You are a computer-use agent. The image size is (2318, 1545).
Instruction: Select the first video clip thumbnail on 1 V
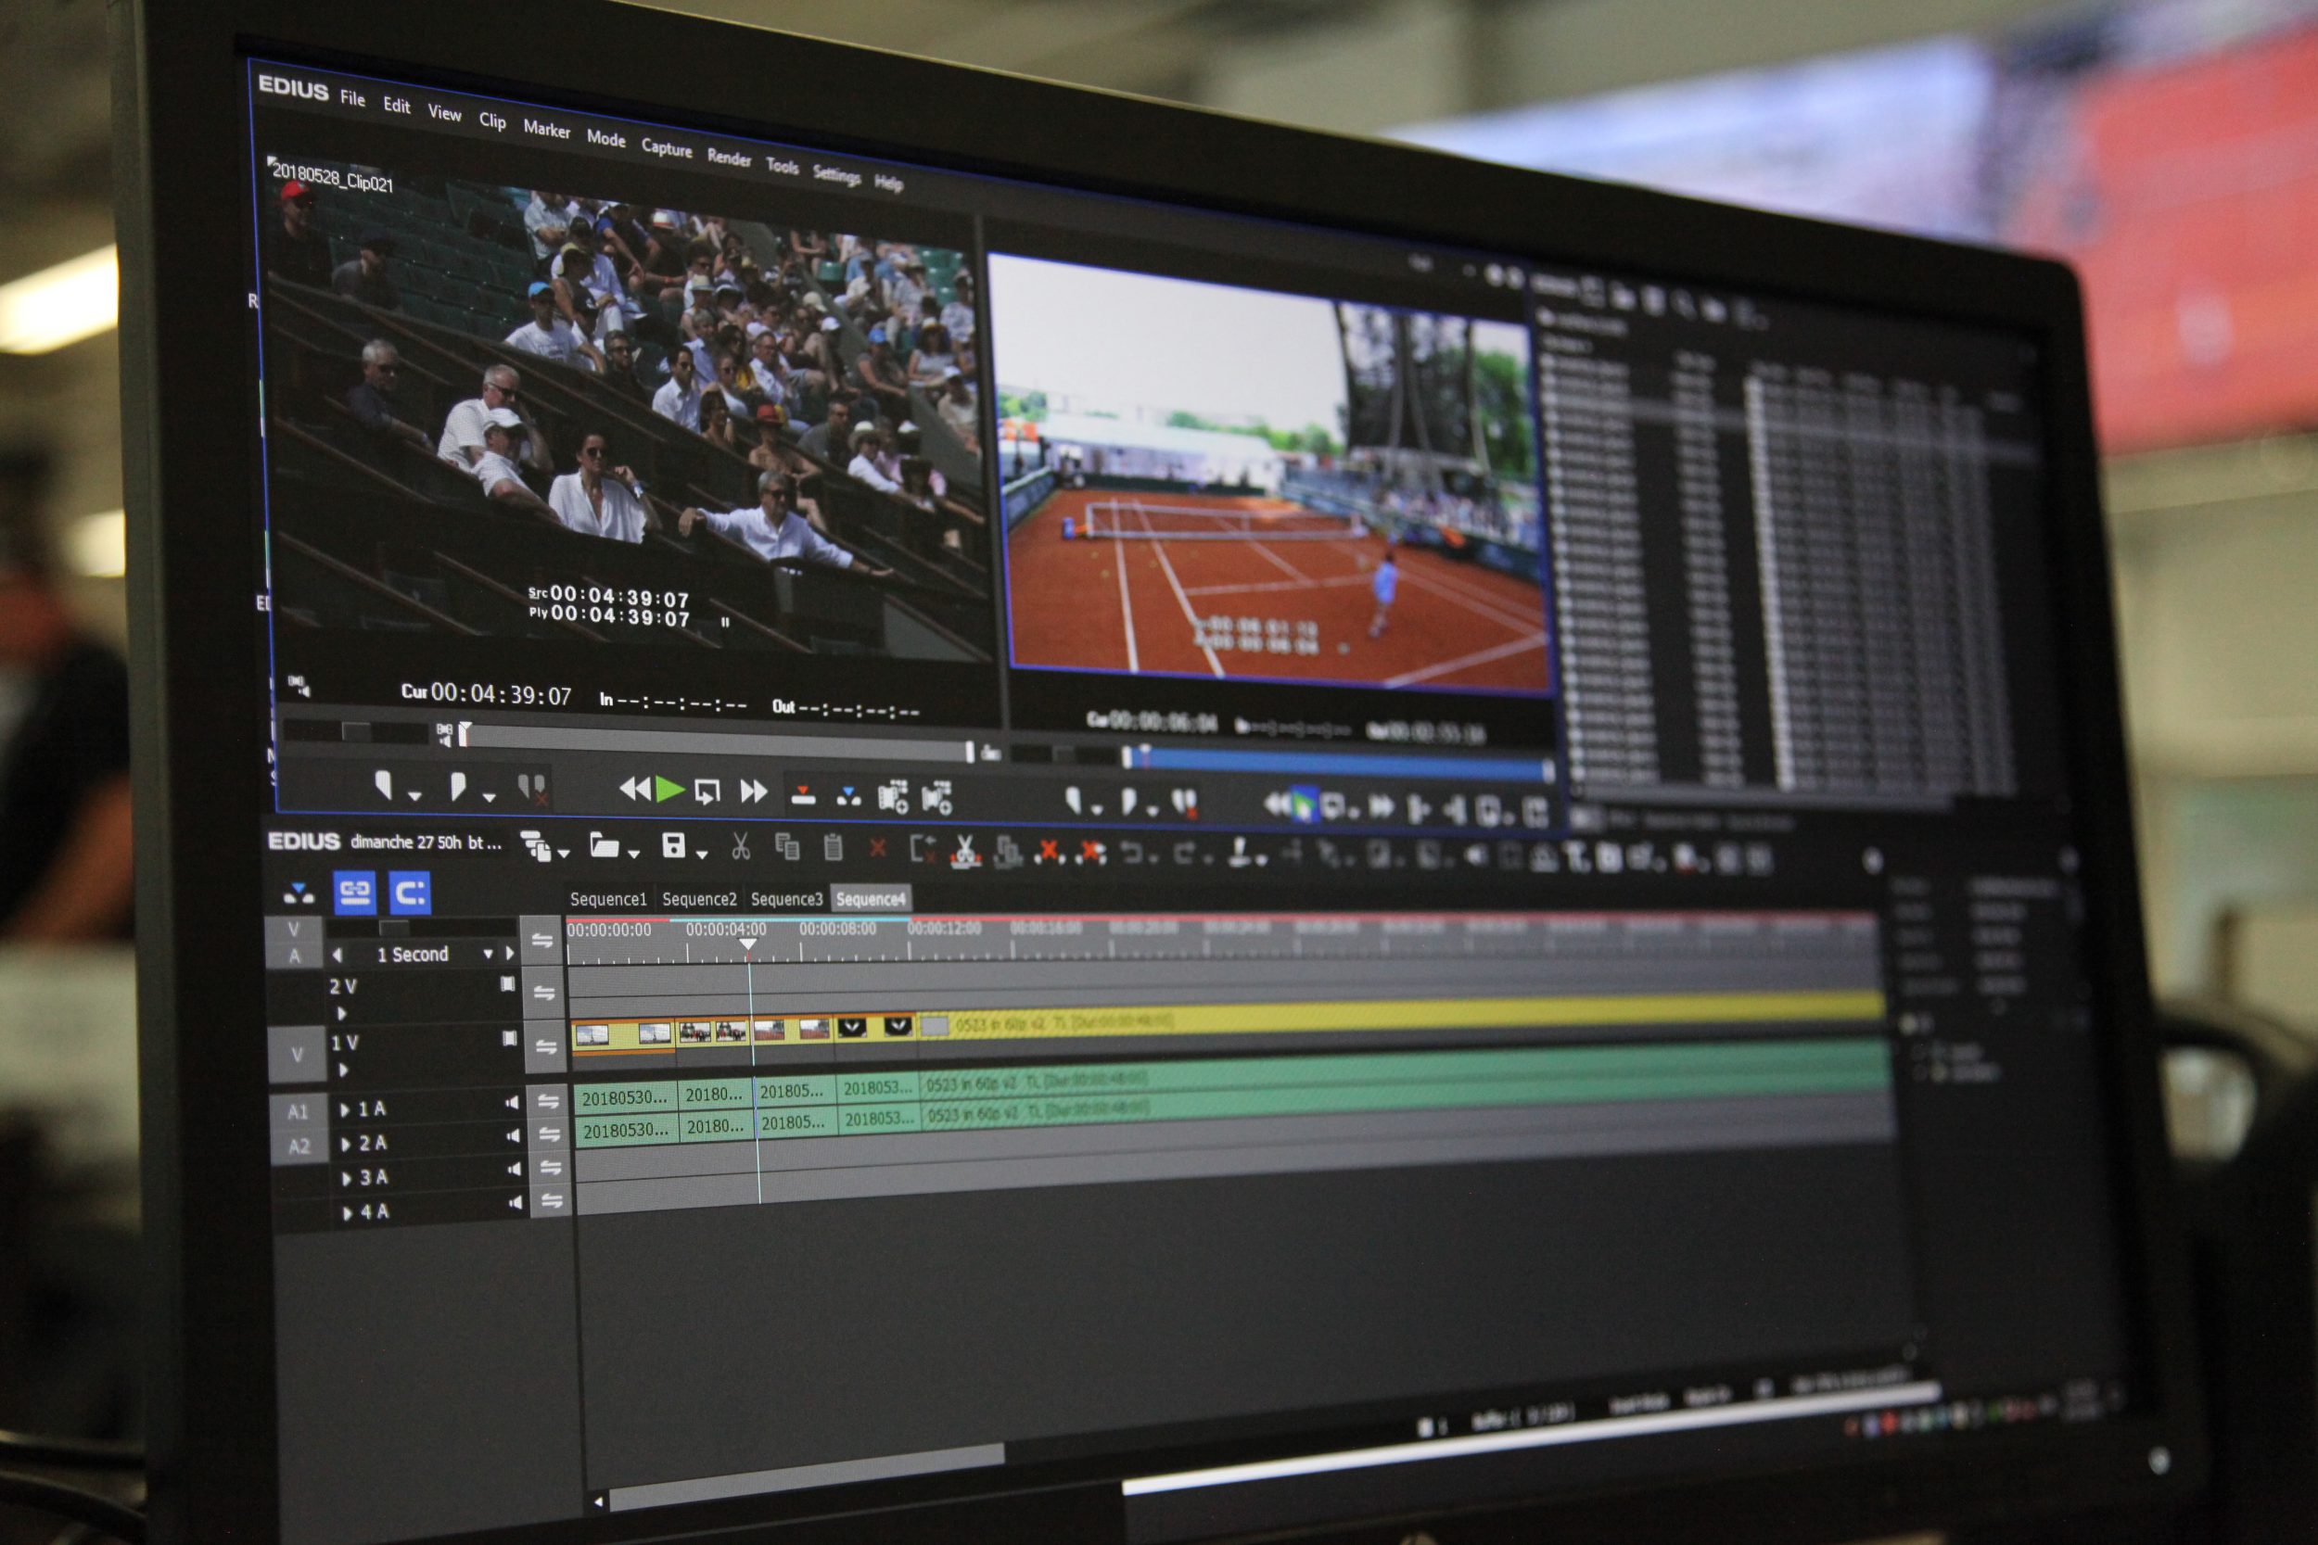tap(592, 1033)
